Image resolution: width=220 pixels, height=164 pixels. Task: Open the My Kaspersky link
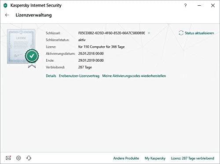(x=155, y=158)
